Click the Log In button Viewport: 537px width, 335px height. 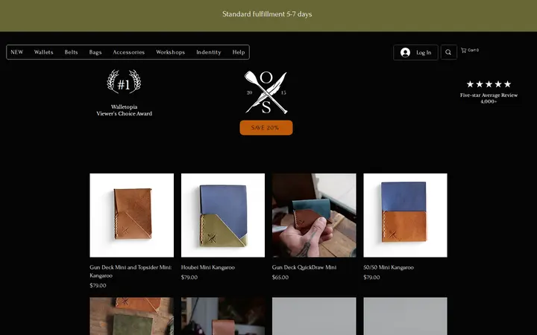(415, 52)
